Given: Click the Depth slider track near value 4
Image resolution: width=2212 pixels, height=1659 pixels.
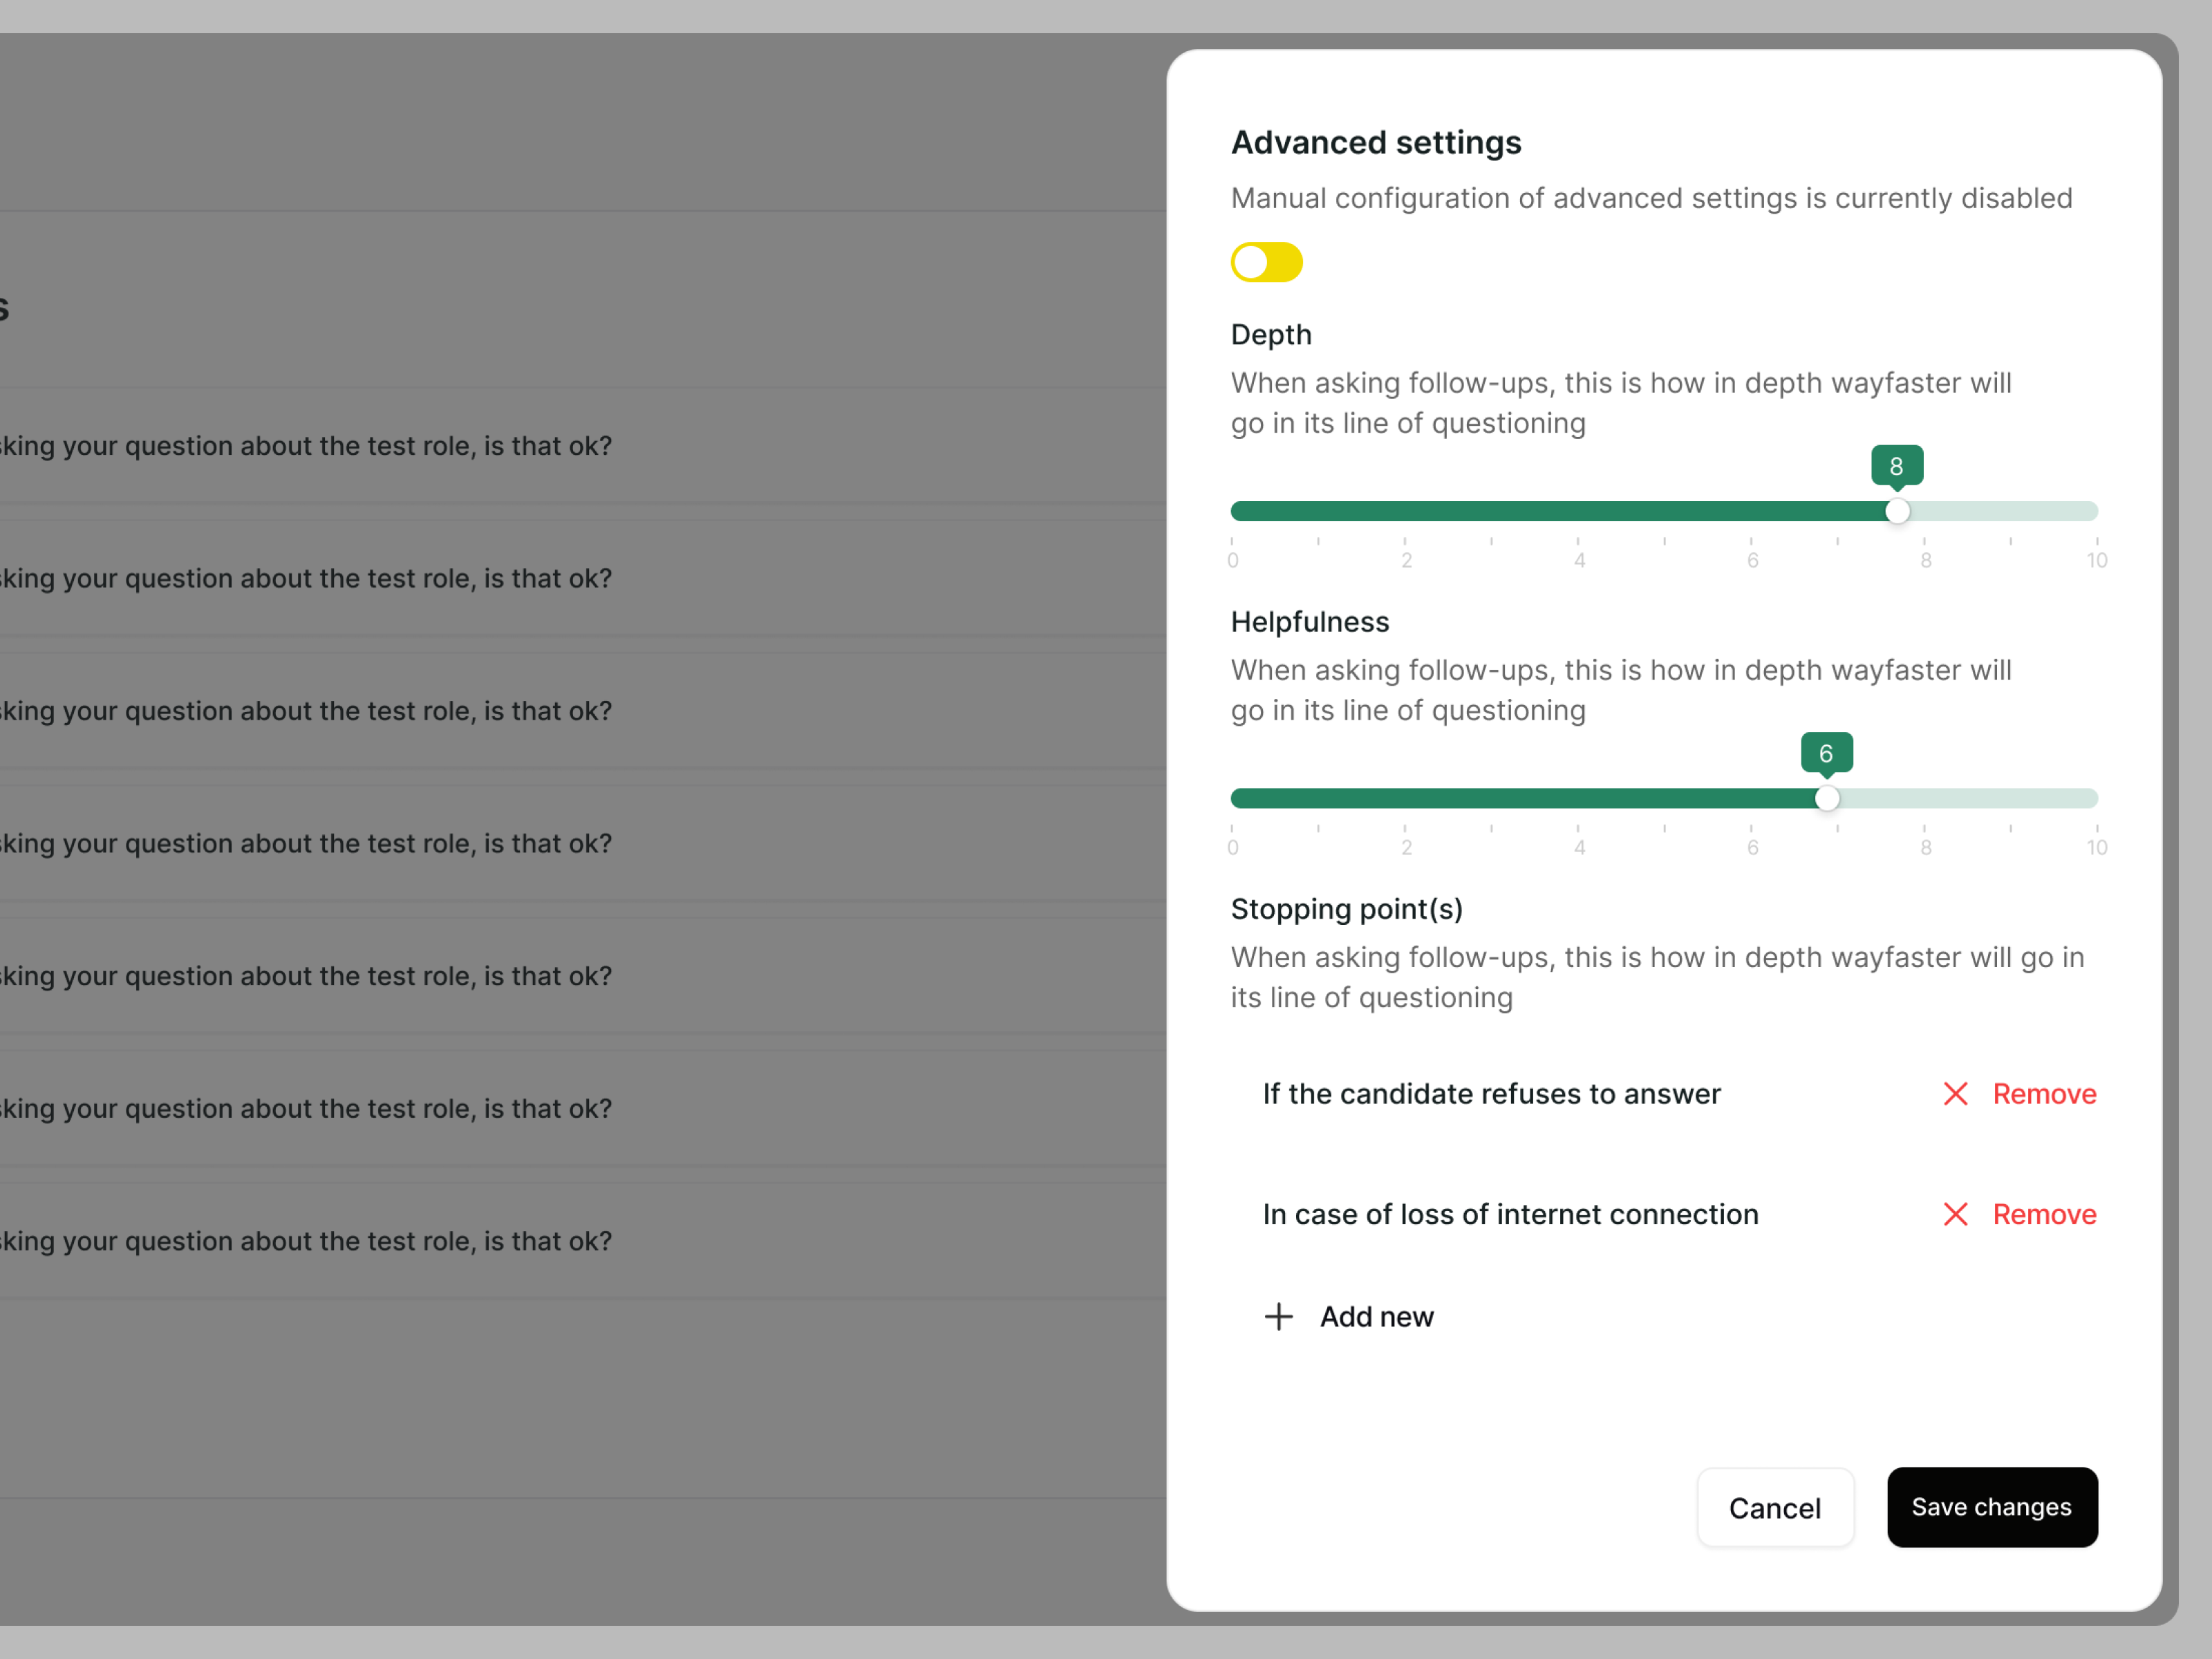Looking at the screenshot, I should (x=1580, y=511).
